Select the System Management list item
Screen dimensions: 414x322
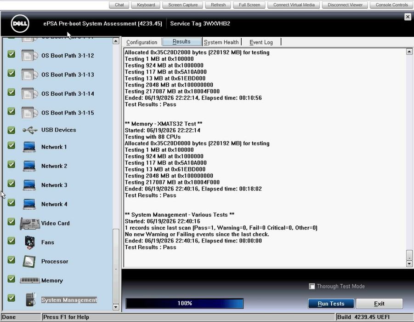69,300
